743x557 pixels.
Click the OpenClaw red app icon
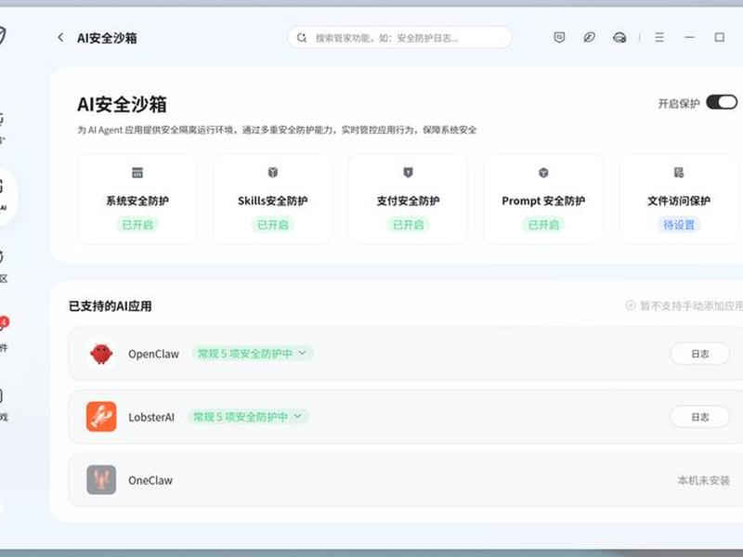click(101, 354)
